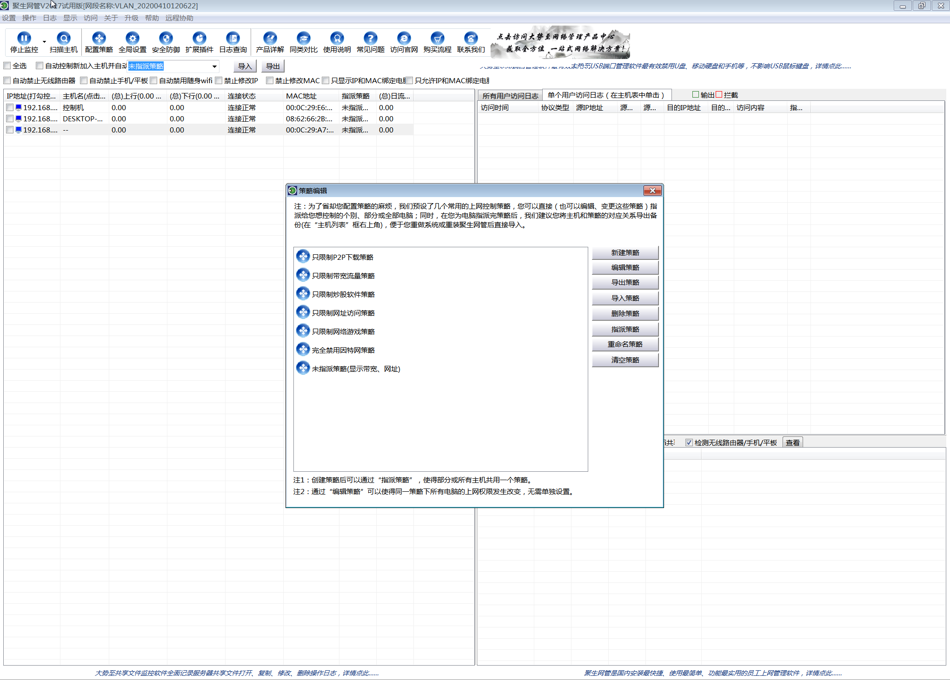Viewport: 950px width, 680px height.
Task: Click the 安全防御 toolbar icon
Action: [x=166, y=38]
